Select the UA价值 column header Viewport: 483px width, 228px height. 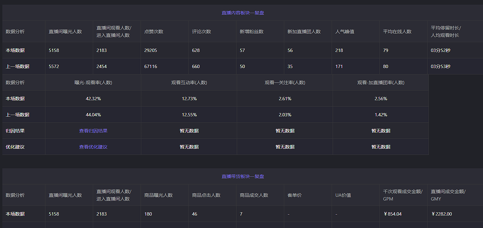[343, 195]
